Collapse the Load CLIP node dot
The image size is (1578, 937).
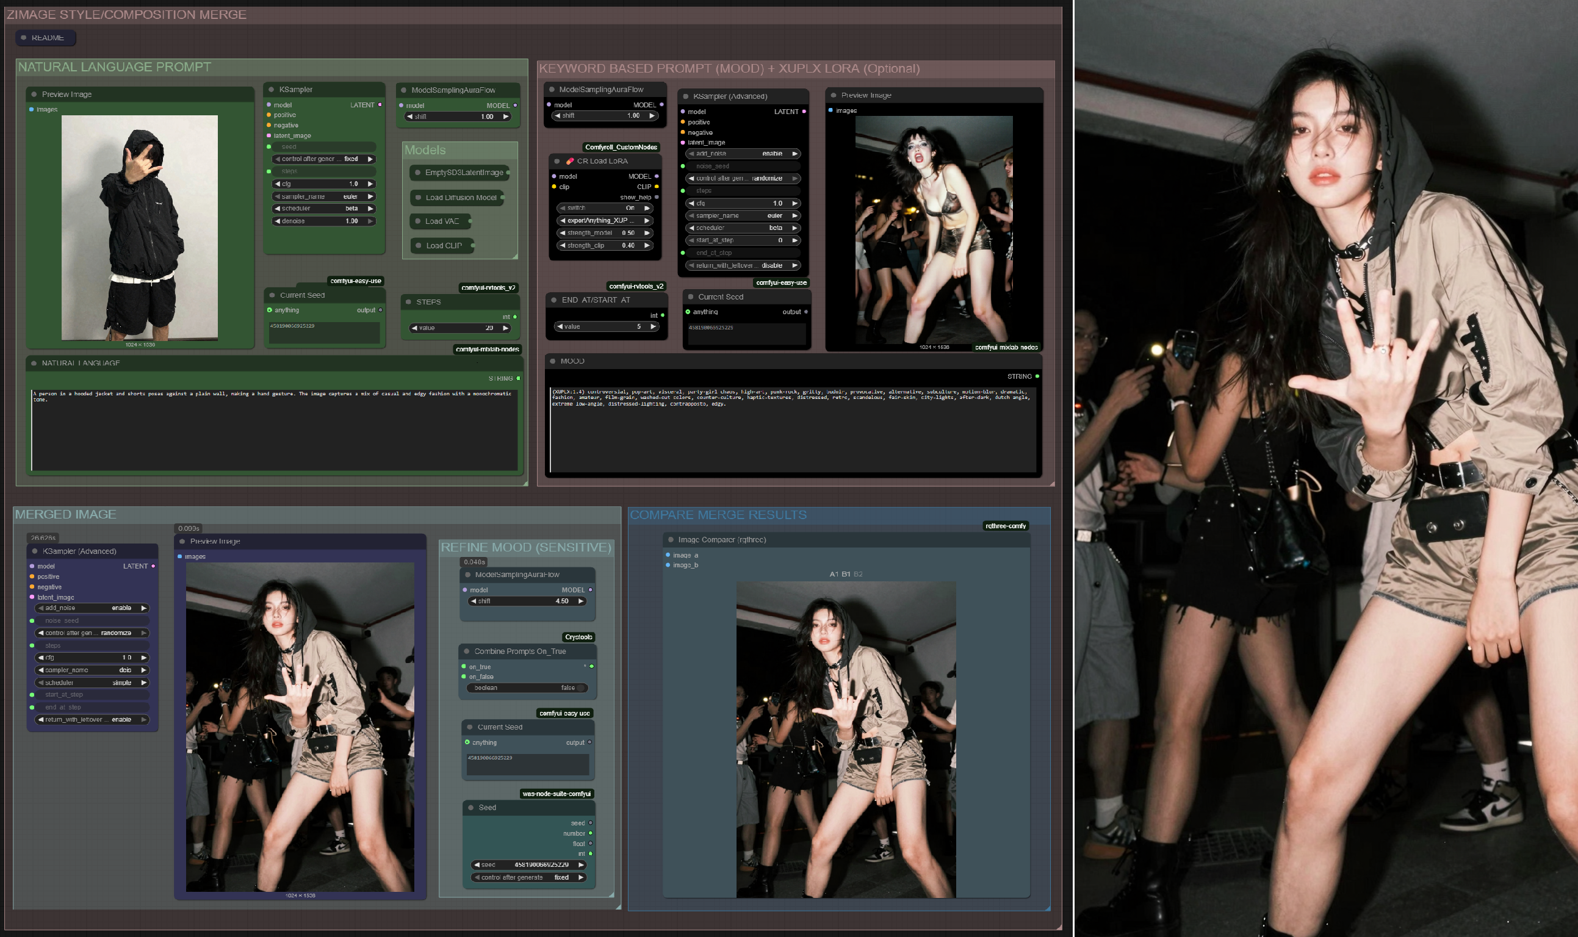click(418, 246)
